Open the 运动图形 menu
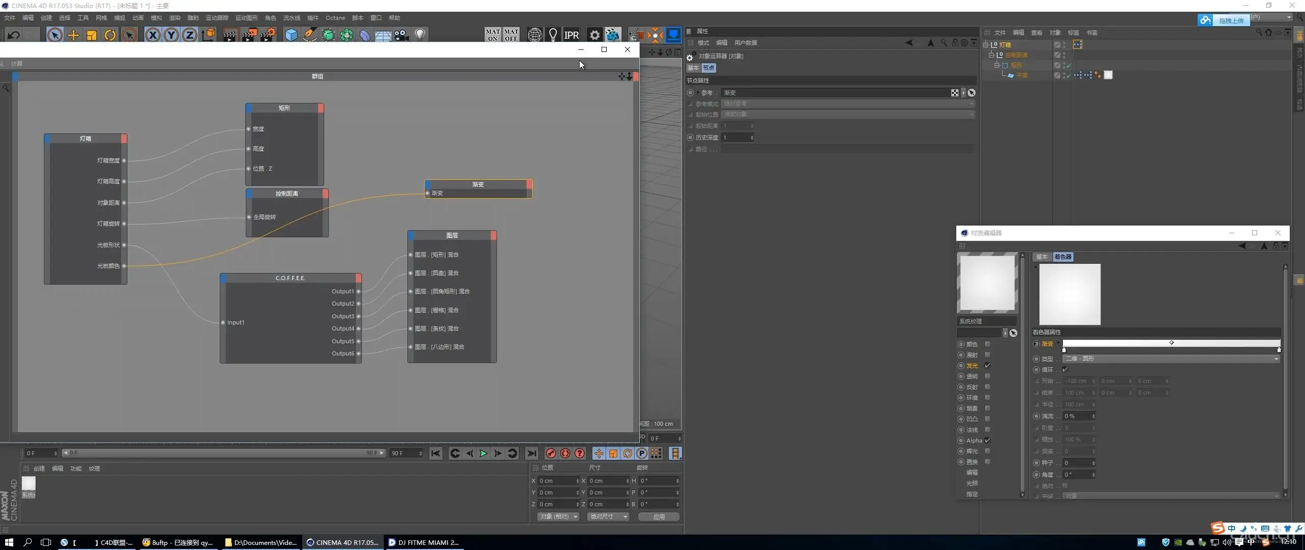 pyautogui.click(x=246, y=18)
